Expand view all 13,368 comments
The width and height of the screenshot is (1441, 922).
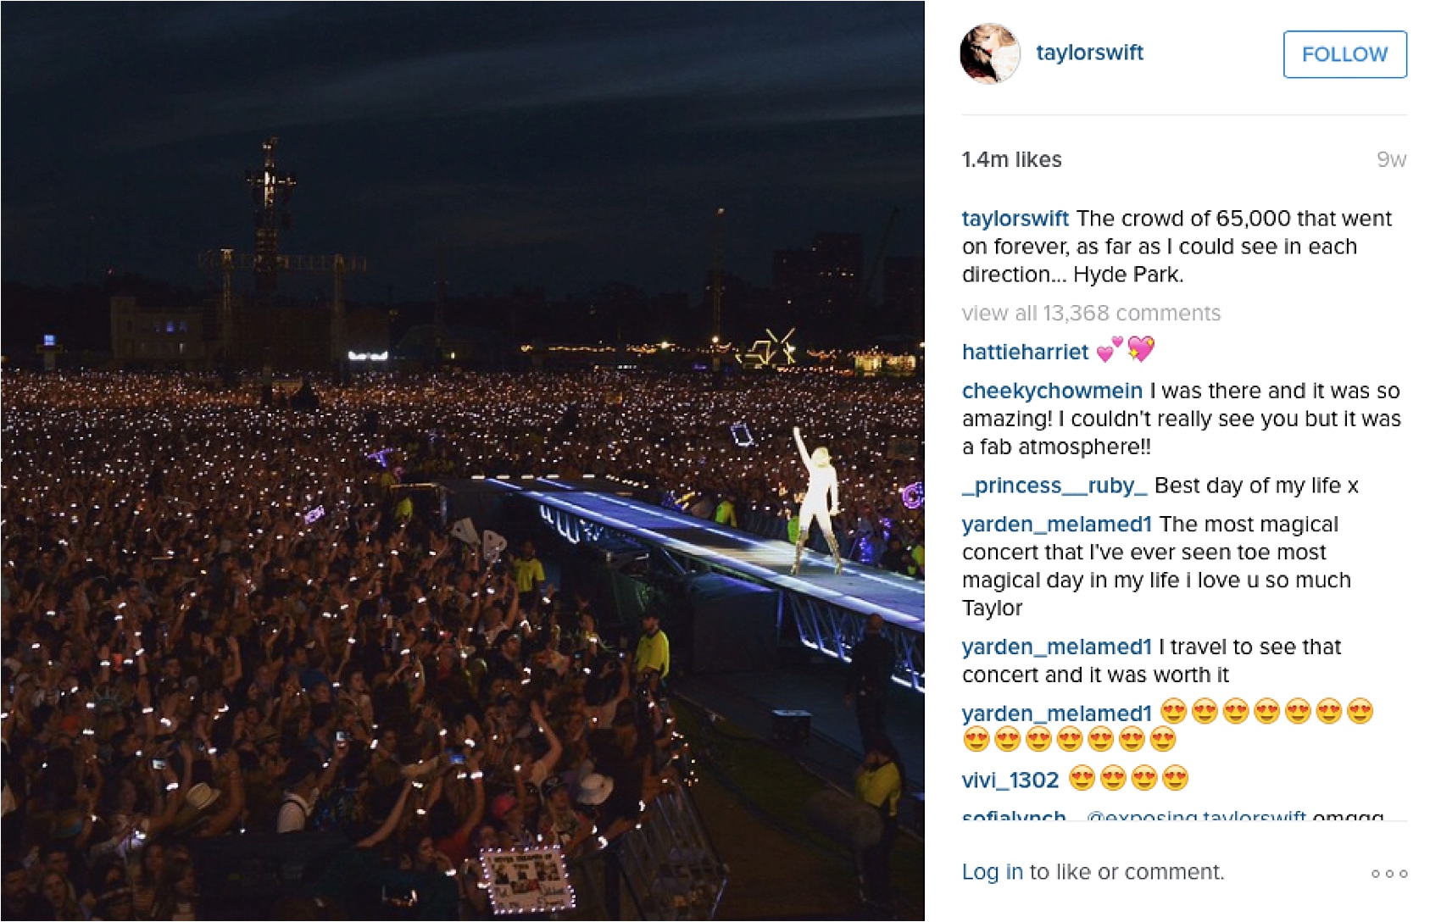(x=1091, y=314)
